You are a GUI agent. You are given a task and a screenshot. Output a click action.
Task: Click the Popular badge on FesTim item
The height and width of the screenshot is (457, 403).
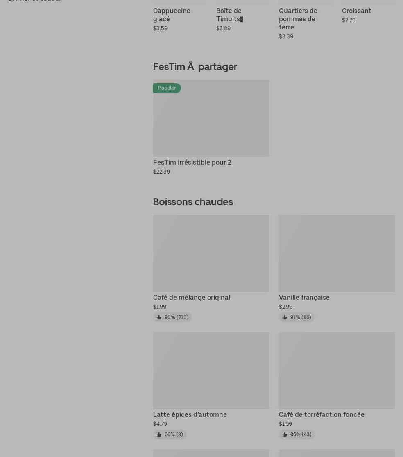pyautogui.click(x=167, y=88)
